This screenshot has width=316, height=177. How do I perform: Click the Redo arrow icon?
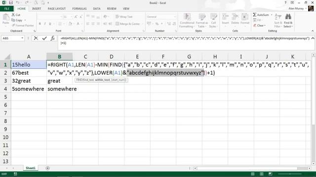(27, 2)
